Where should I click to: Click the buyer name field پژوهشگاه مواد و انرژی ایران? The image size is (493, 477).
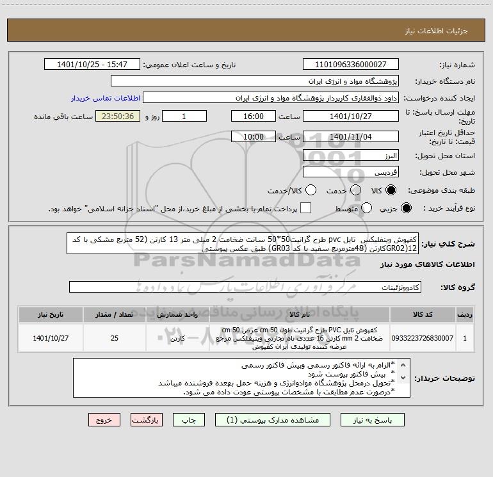click(x=255, y=81)
